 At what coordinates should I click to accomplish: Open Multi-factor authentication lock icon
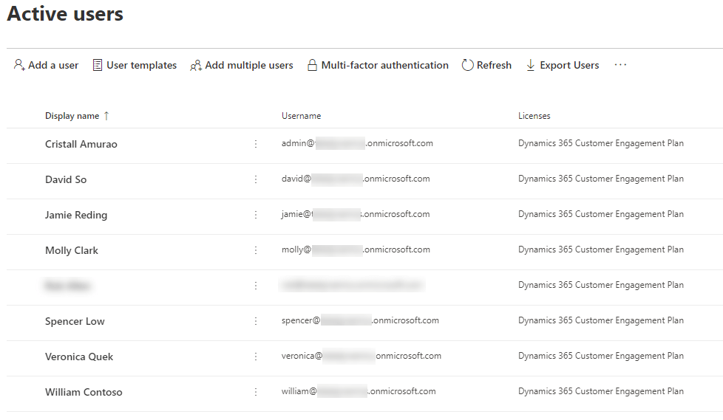312,65
